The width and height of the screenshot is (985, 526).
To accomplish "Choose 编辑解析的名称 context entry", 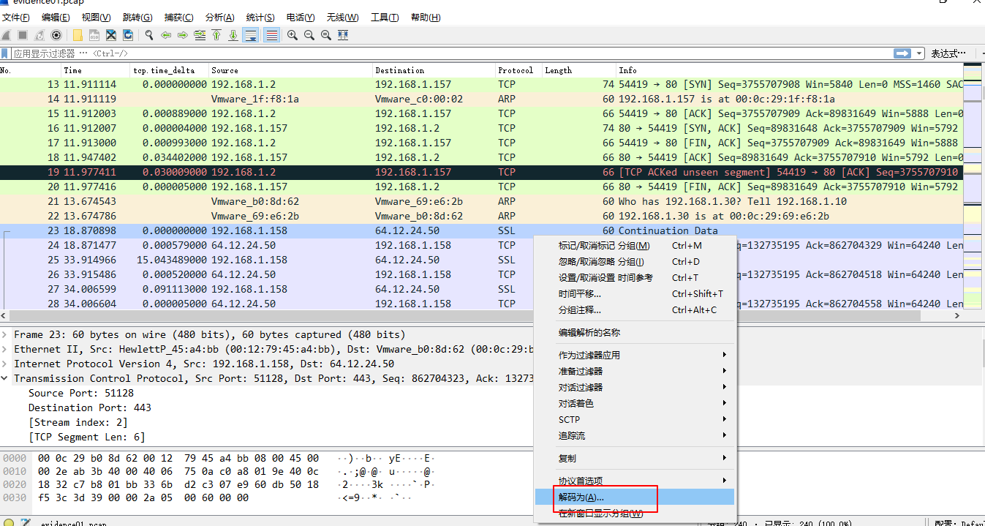I will [634, 332].
